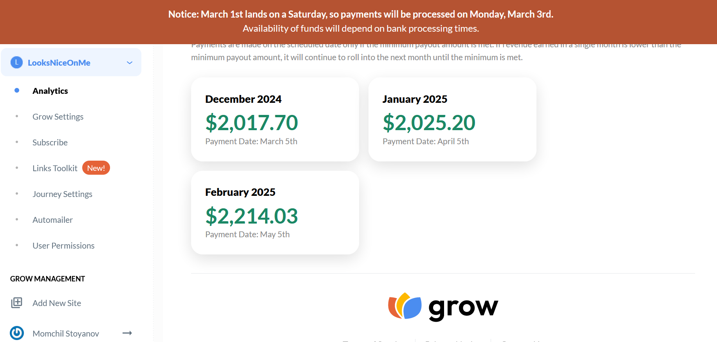Expand the LooksNiceOnMe site dropdown chevron
The image size is (717, 342).
(x=130, y=63)
